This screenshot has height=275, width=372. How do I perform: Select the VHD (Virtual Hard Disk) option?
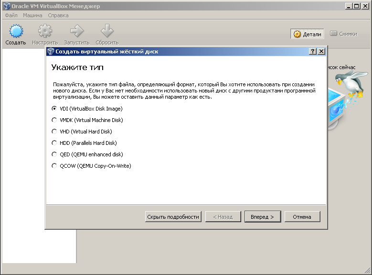(x=82, y=132)
